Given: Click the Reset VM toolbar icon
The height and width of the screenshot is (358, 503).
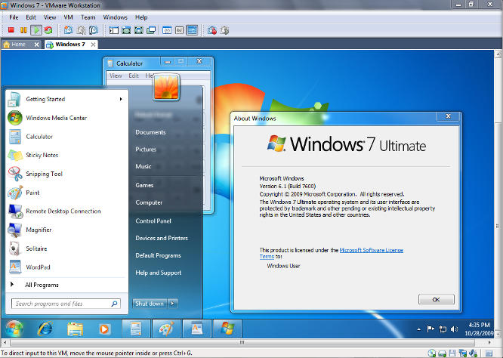Looking at the screenshot, I should click(x=48, y=30).
